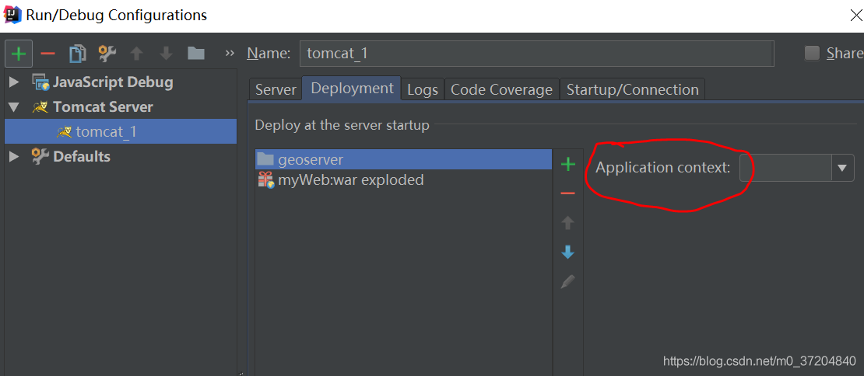Select JavaScript Debug label
Viewport: 864px width, 376px height.
pyautogui.click(x=113, y=82)
